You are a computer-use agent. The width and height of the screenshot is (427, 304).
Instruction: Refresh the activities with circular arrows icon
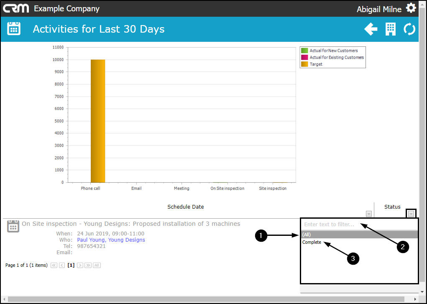(409, 29)
